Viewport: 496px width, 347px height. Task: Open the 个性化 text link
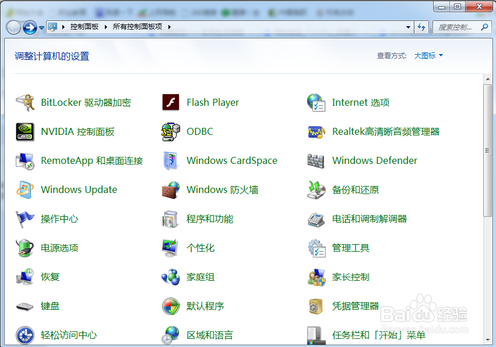[200, 248]
